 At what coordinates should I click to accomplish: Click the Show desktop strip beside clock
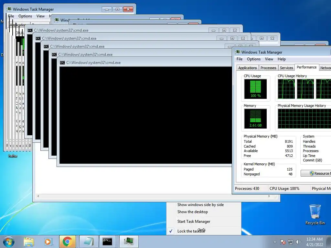click(x=329, y=242)
